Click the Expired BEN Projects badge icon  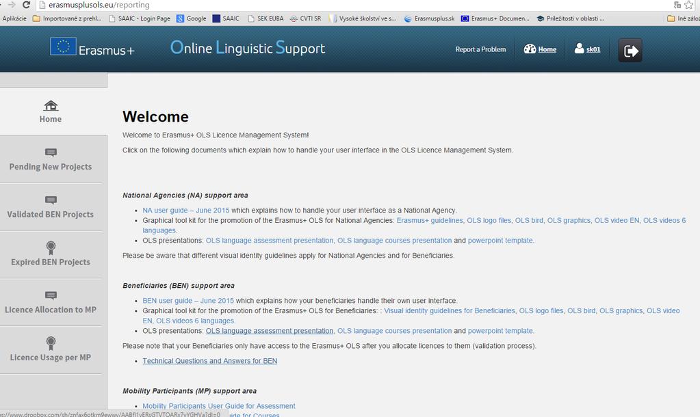[x=51, y=247]
